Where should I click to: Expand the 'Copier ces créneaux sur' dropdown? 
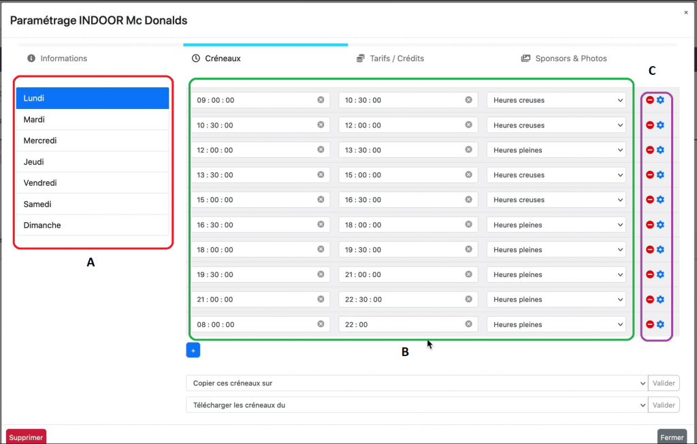[x=417, y=383]
